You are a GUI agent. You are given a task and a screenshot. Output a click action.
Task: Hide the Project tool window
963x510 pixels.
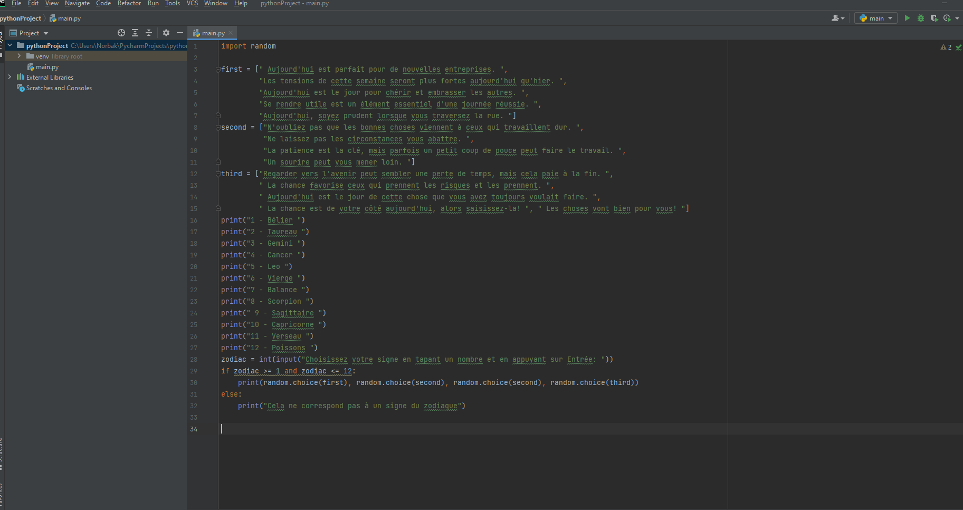(x=180, y=33)
